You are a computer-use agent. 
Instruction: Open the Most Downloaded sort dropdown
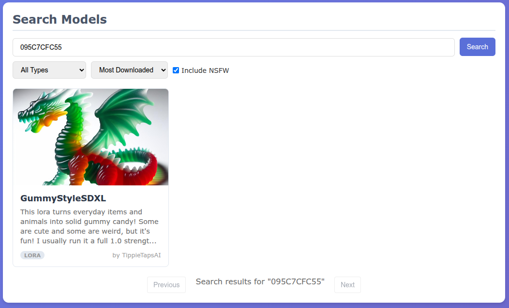pyautogui.click(x=129, y=70)
